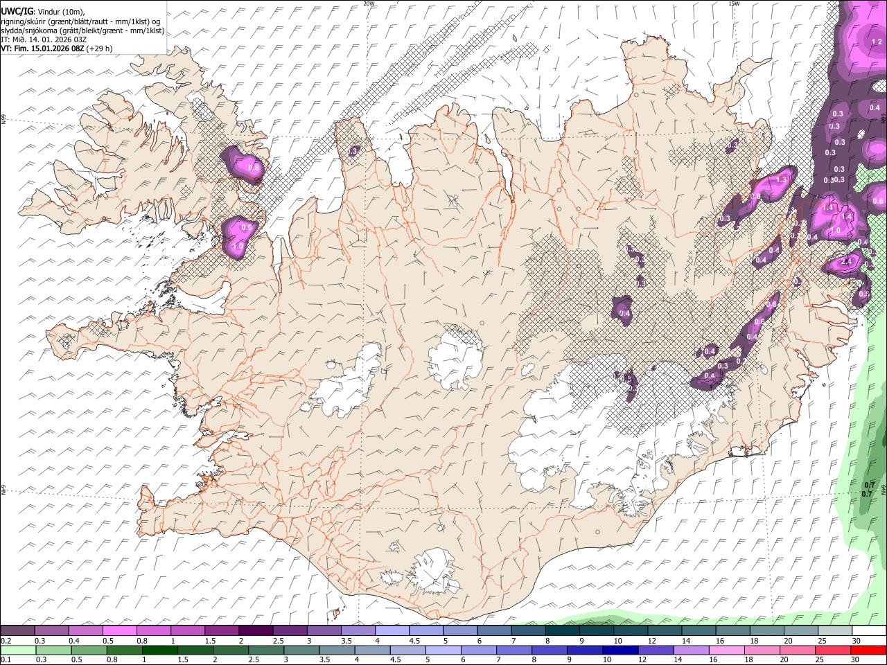This screenshot has width=887, height=665.
Task: Click the '1.2' snowfall value label
Action: 876,42
